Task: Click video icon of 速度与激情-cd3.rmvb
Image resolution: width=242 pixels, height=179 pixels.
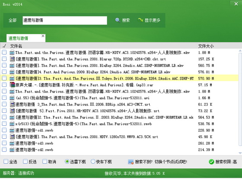Action: [12, 143]
